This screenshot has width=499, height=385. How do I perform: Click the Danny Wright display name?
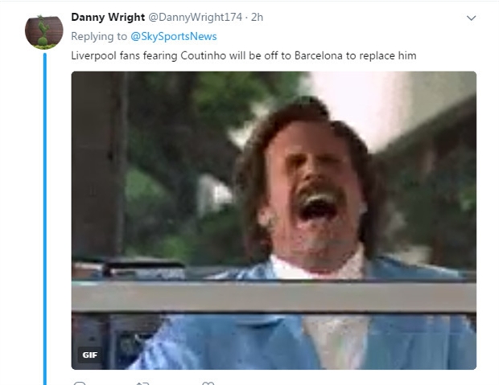click(108, 17)
